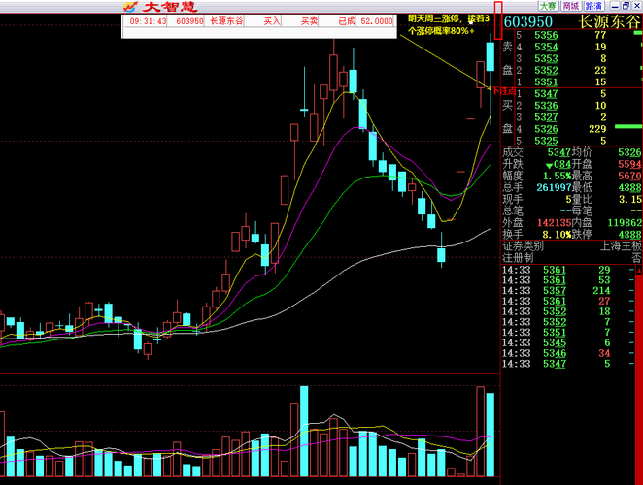The width and height of the screenshot is (643, 485).
Task: Restore down the 大智慧 window
Action: pyautogui.click(x=626, y=6)
